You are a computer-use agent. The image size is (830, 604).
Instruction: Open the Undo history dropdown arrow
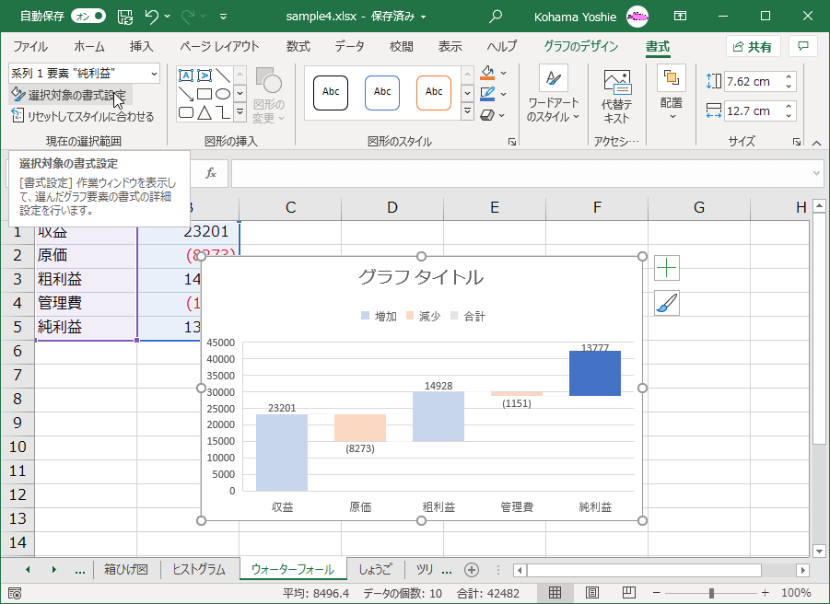pos(168,17)
